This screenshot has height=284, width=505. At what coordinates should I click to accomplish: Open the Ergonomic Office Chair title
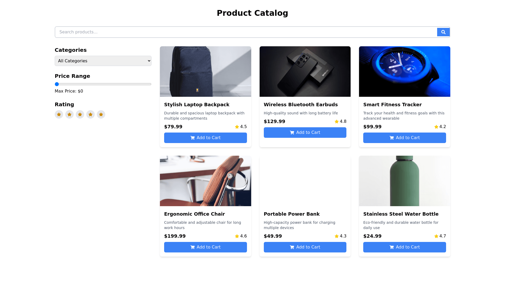pyautogui.click(x=194, y=214)
